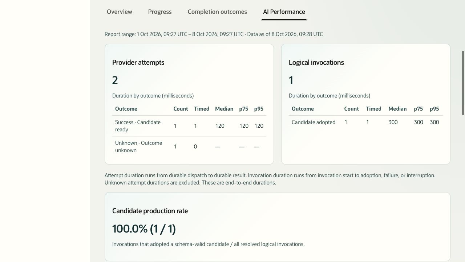Click the Logical invocations heading
The width and height of the screenshot is (465, 262).
(316, 62)
